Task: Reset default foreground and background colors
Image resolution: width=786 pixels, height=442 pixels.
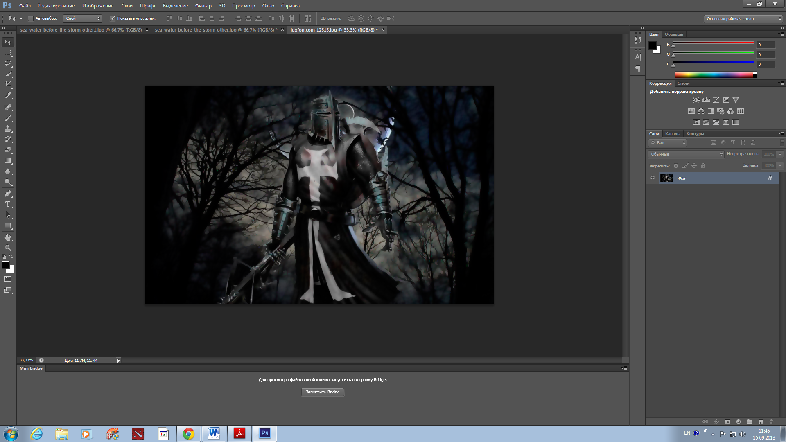Action: click(x=4, y=257)
